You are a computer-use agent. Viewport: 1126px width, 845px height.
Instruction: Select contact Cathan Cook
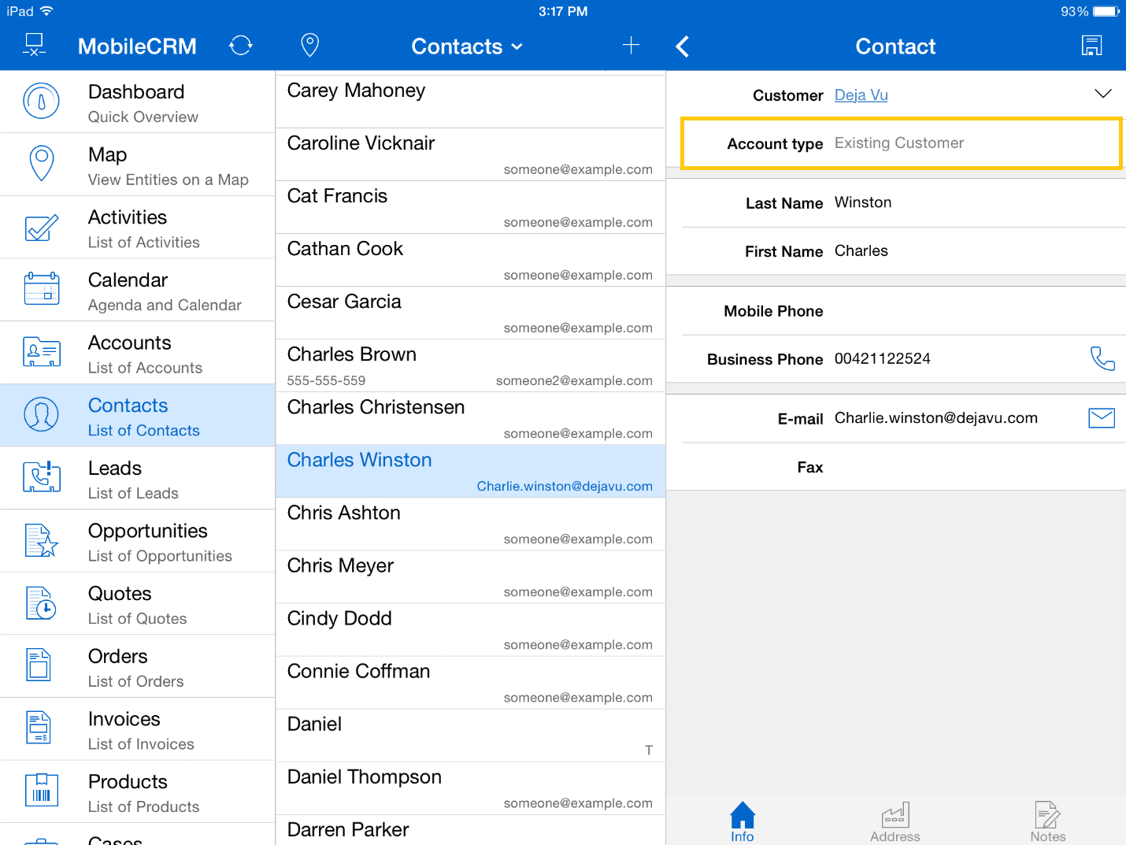point(470,260)
